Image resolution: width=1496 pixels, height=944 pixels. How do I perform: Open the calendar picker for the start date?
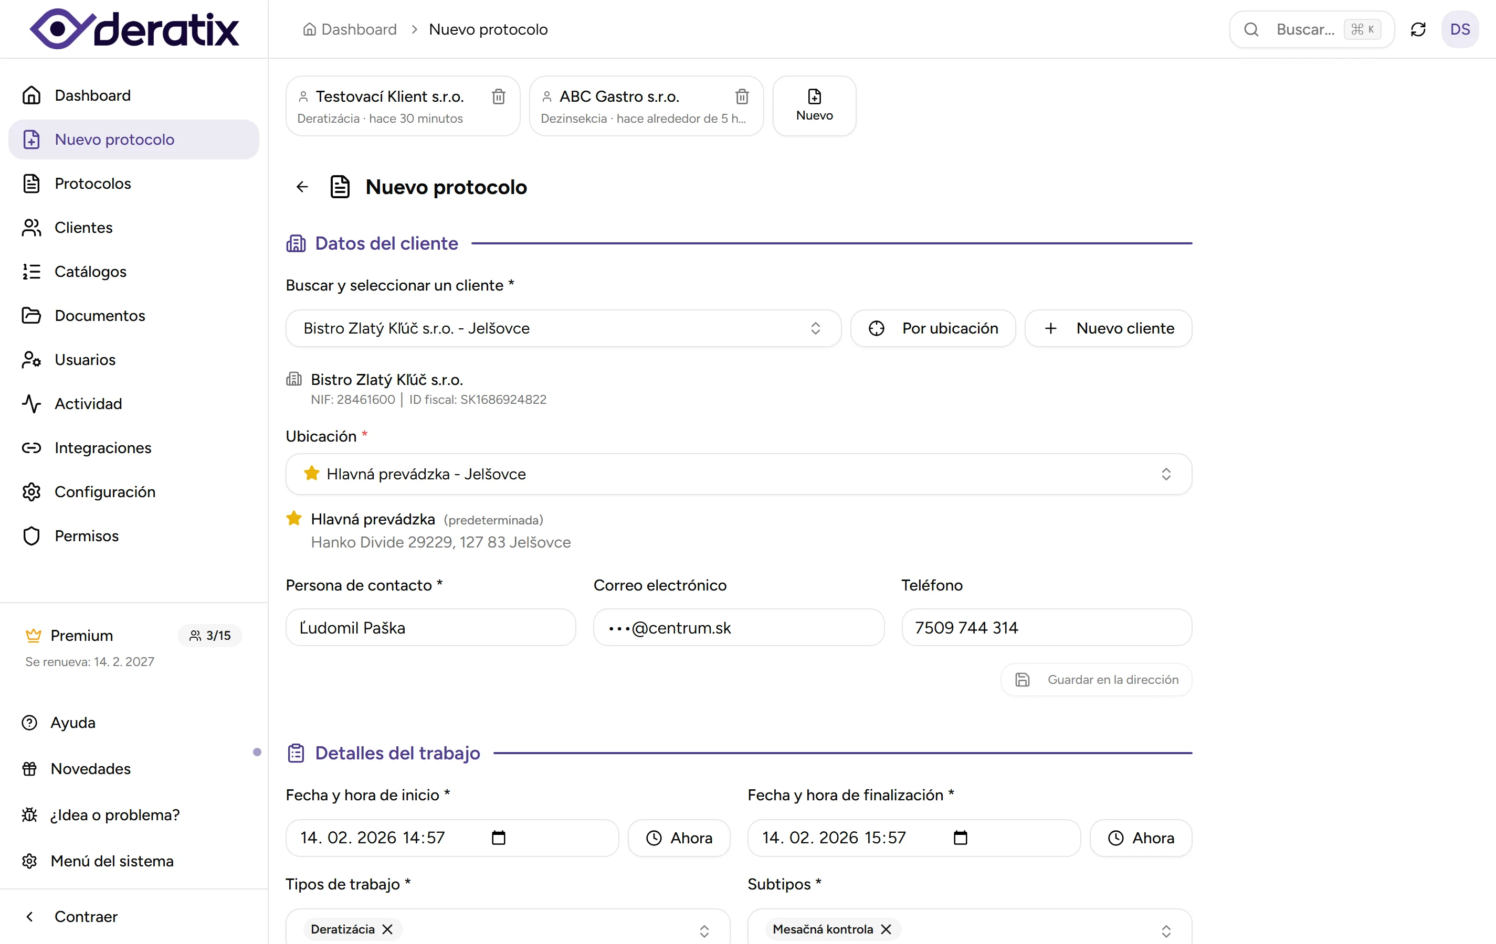point(498,837)
